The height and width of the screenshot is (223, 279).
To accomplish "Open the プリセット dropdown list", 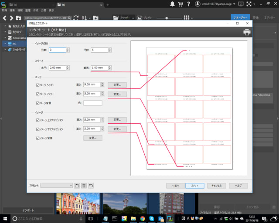I will point(57,185).
